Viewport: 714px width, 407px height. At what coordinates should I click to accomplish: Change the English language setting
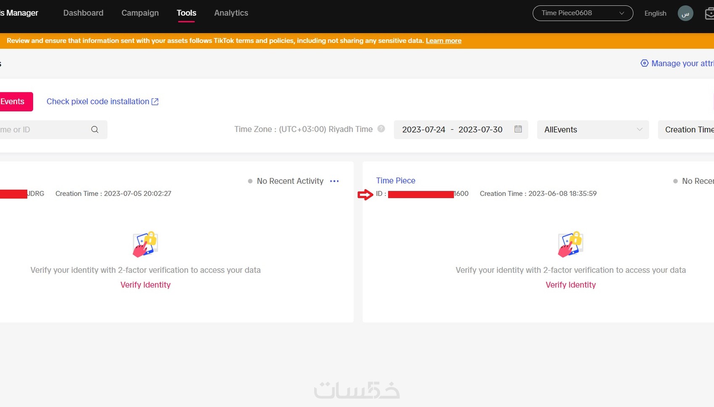coord(655,13)
